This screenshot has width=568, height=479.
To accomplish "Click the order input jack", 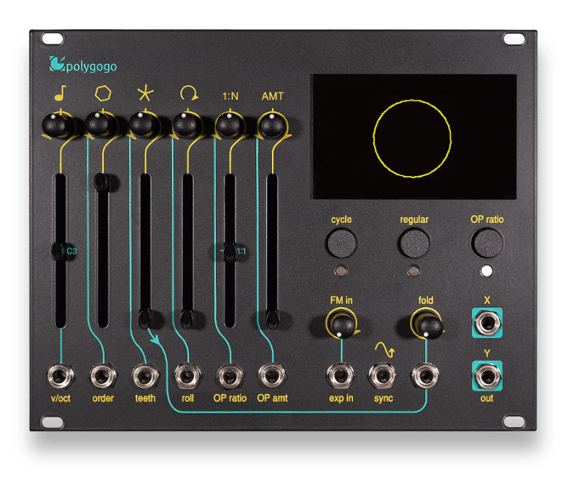I will coord(103,376).
